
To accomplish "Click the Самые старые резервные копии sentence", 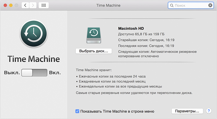I will click(134, 93).
